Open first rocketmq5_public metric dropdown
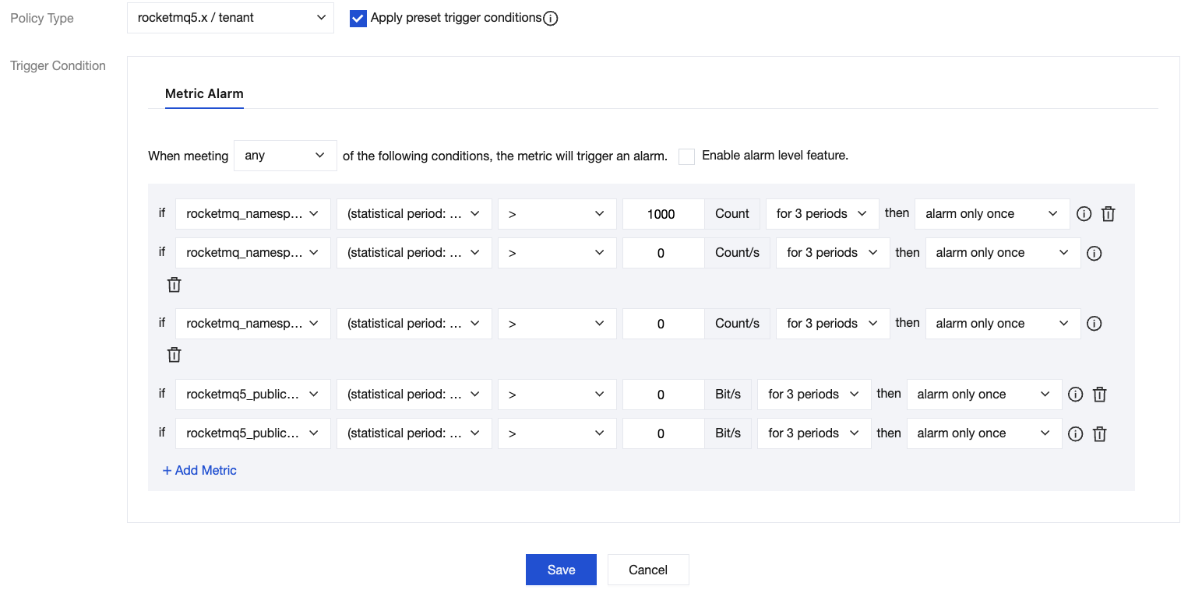This screenshot has height=593, width=1195. pyautogui.click(x=253, y=395)
